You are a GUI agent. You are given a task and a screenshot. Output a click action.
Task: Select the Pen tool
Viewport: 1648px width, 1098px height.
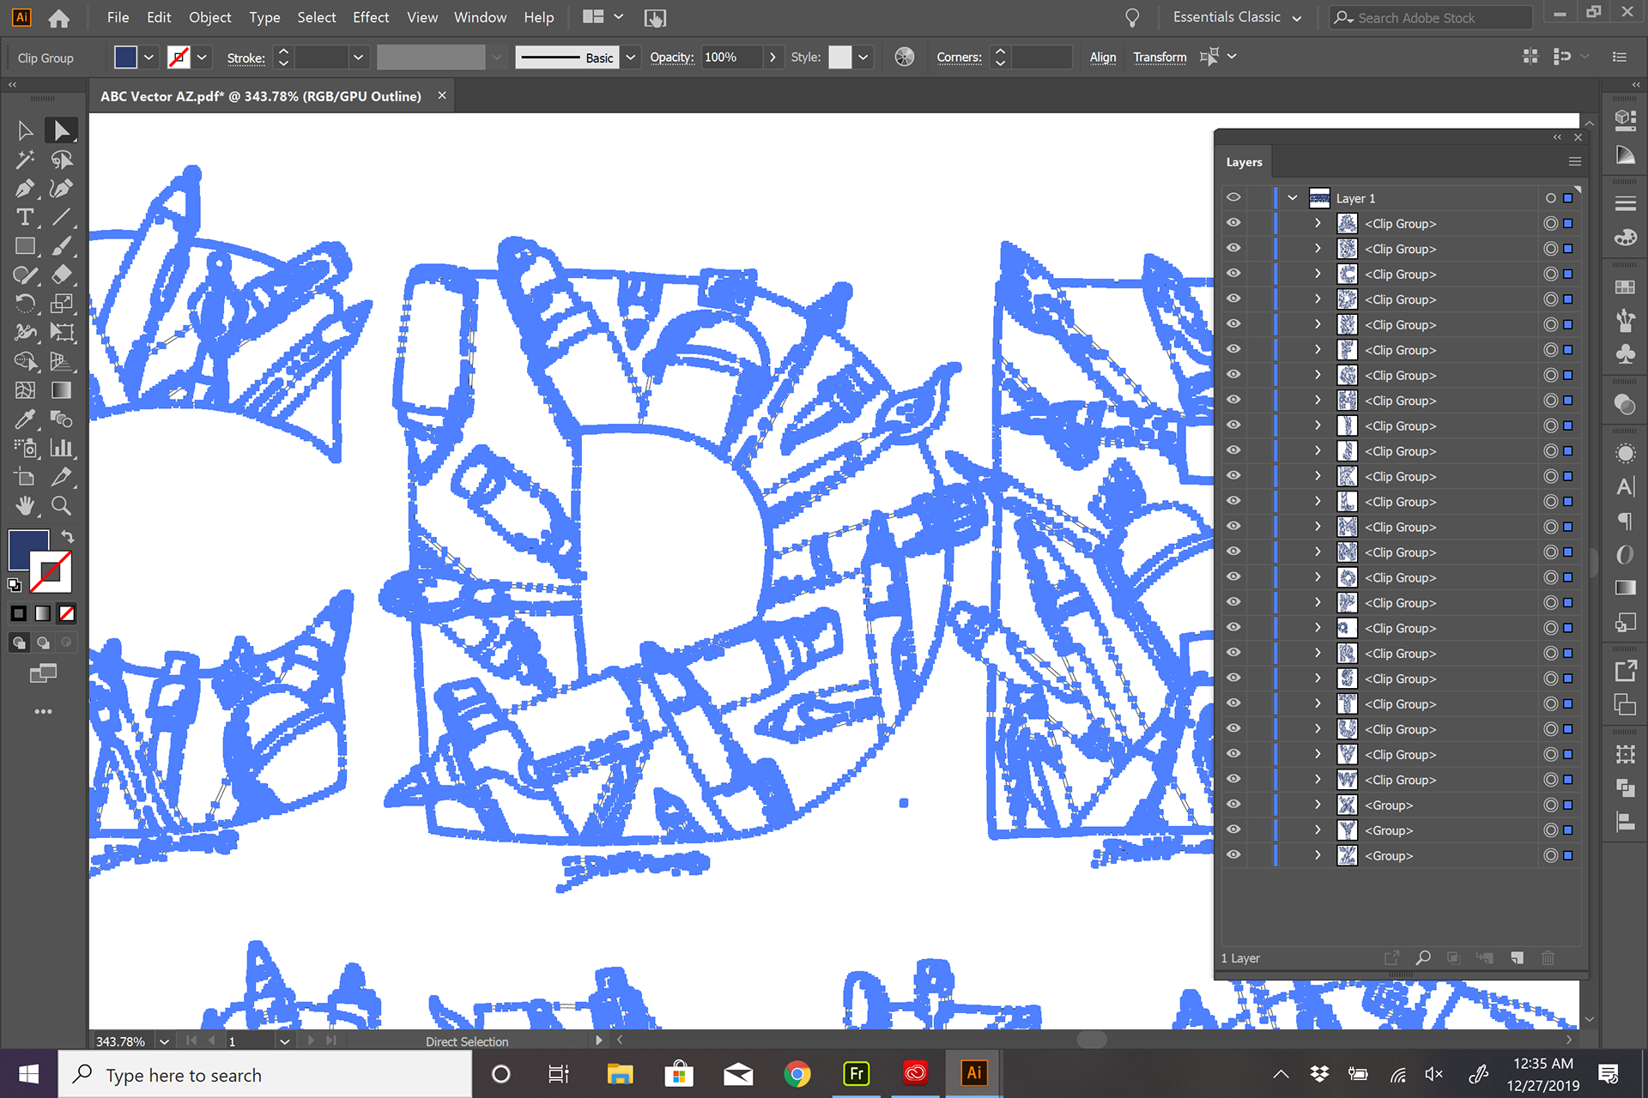tap(25, 189)
